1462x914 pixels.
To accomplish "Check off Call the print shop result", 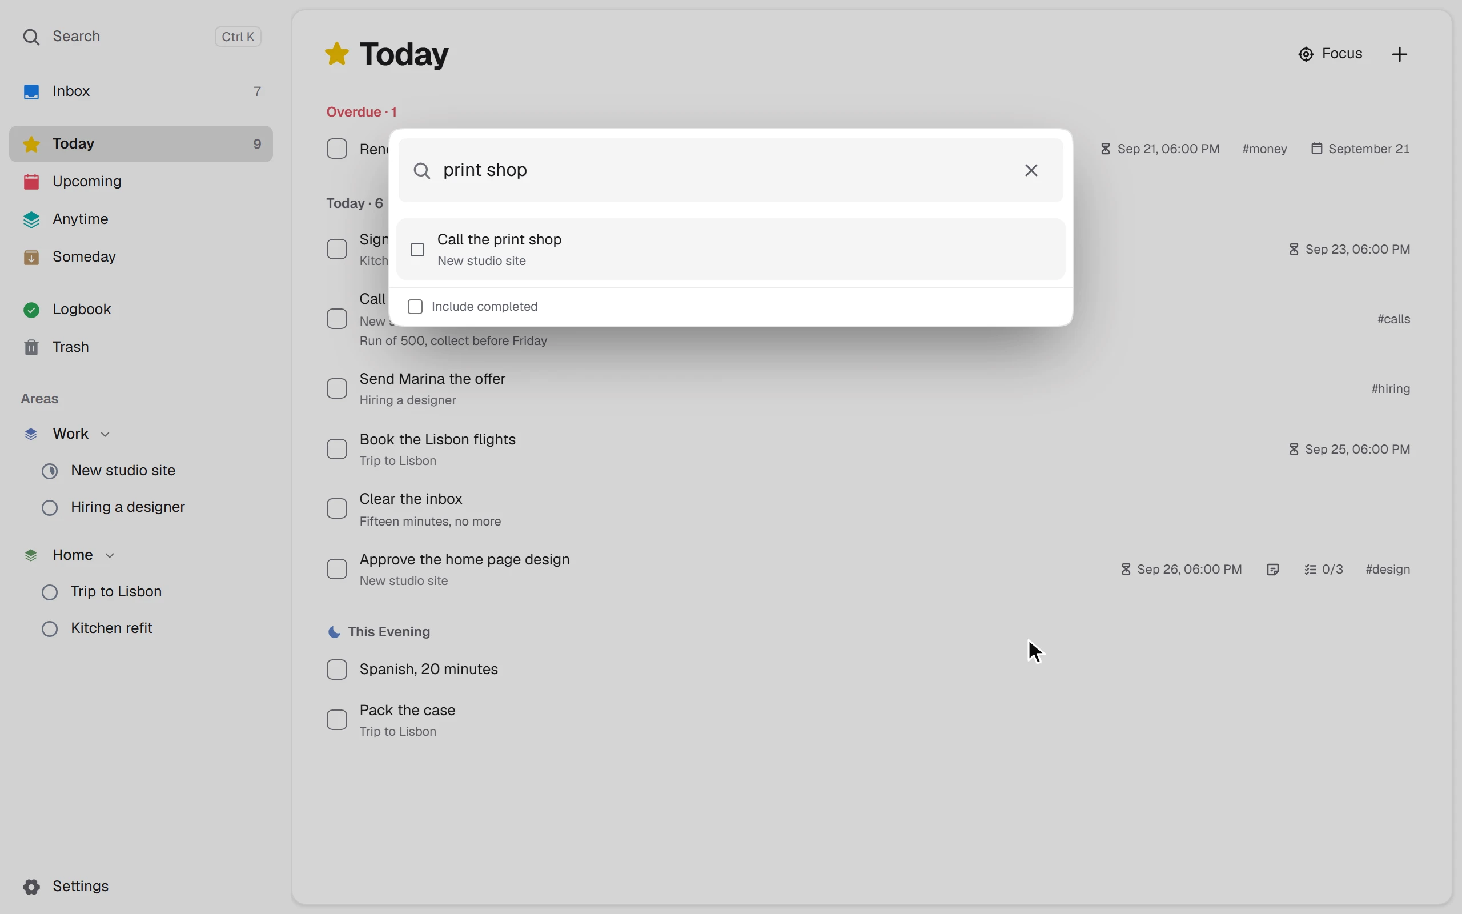I will 417,250.
